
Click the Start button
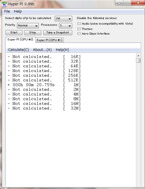(14, 33)
